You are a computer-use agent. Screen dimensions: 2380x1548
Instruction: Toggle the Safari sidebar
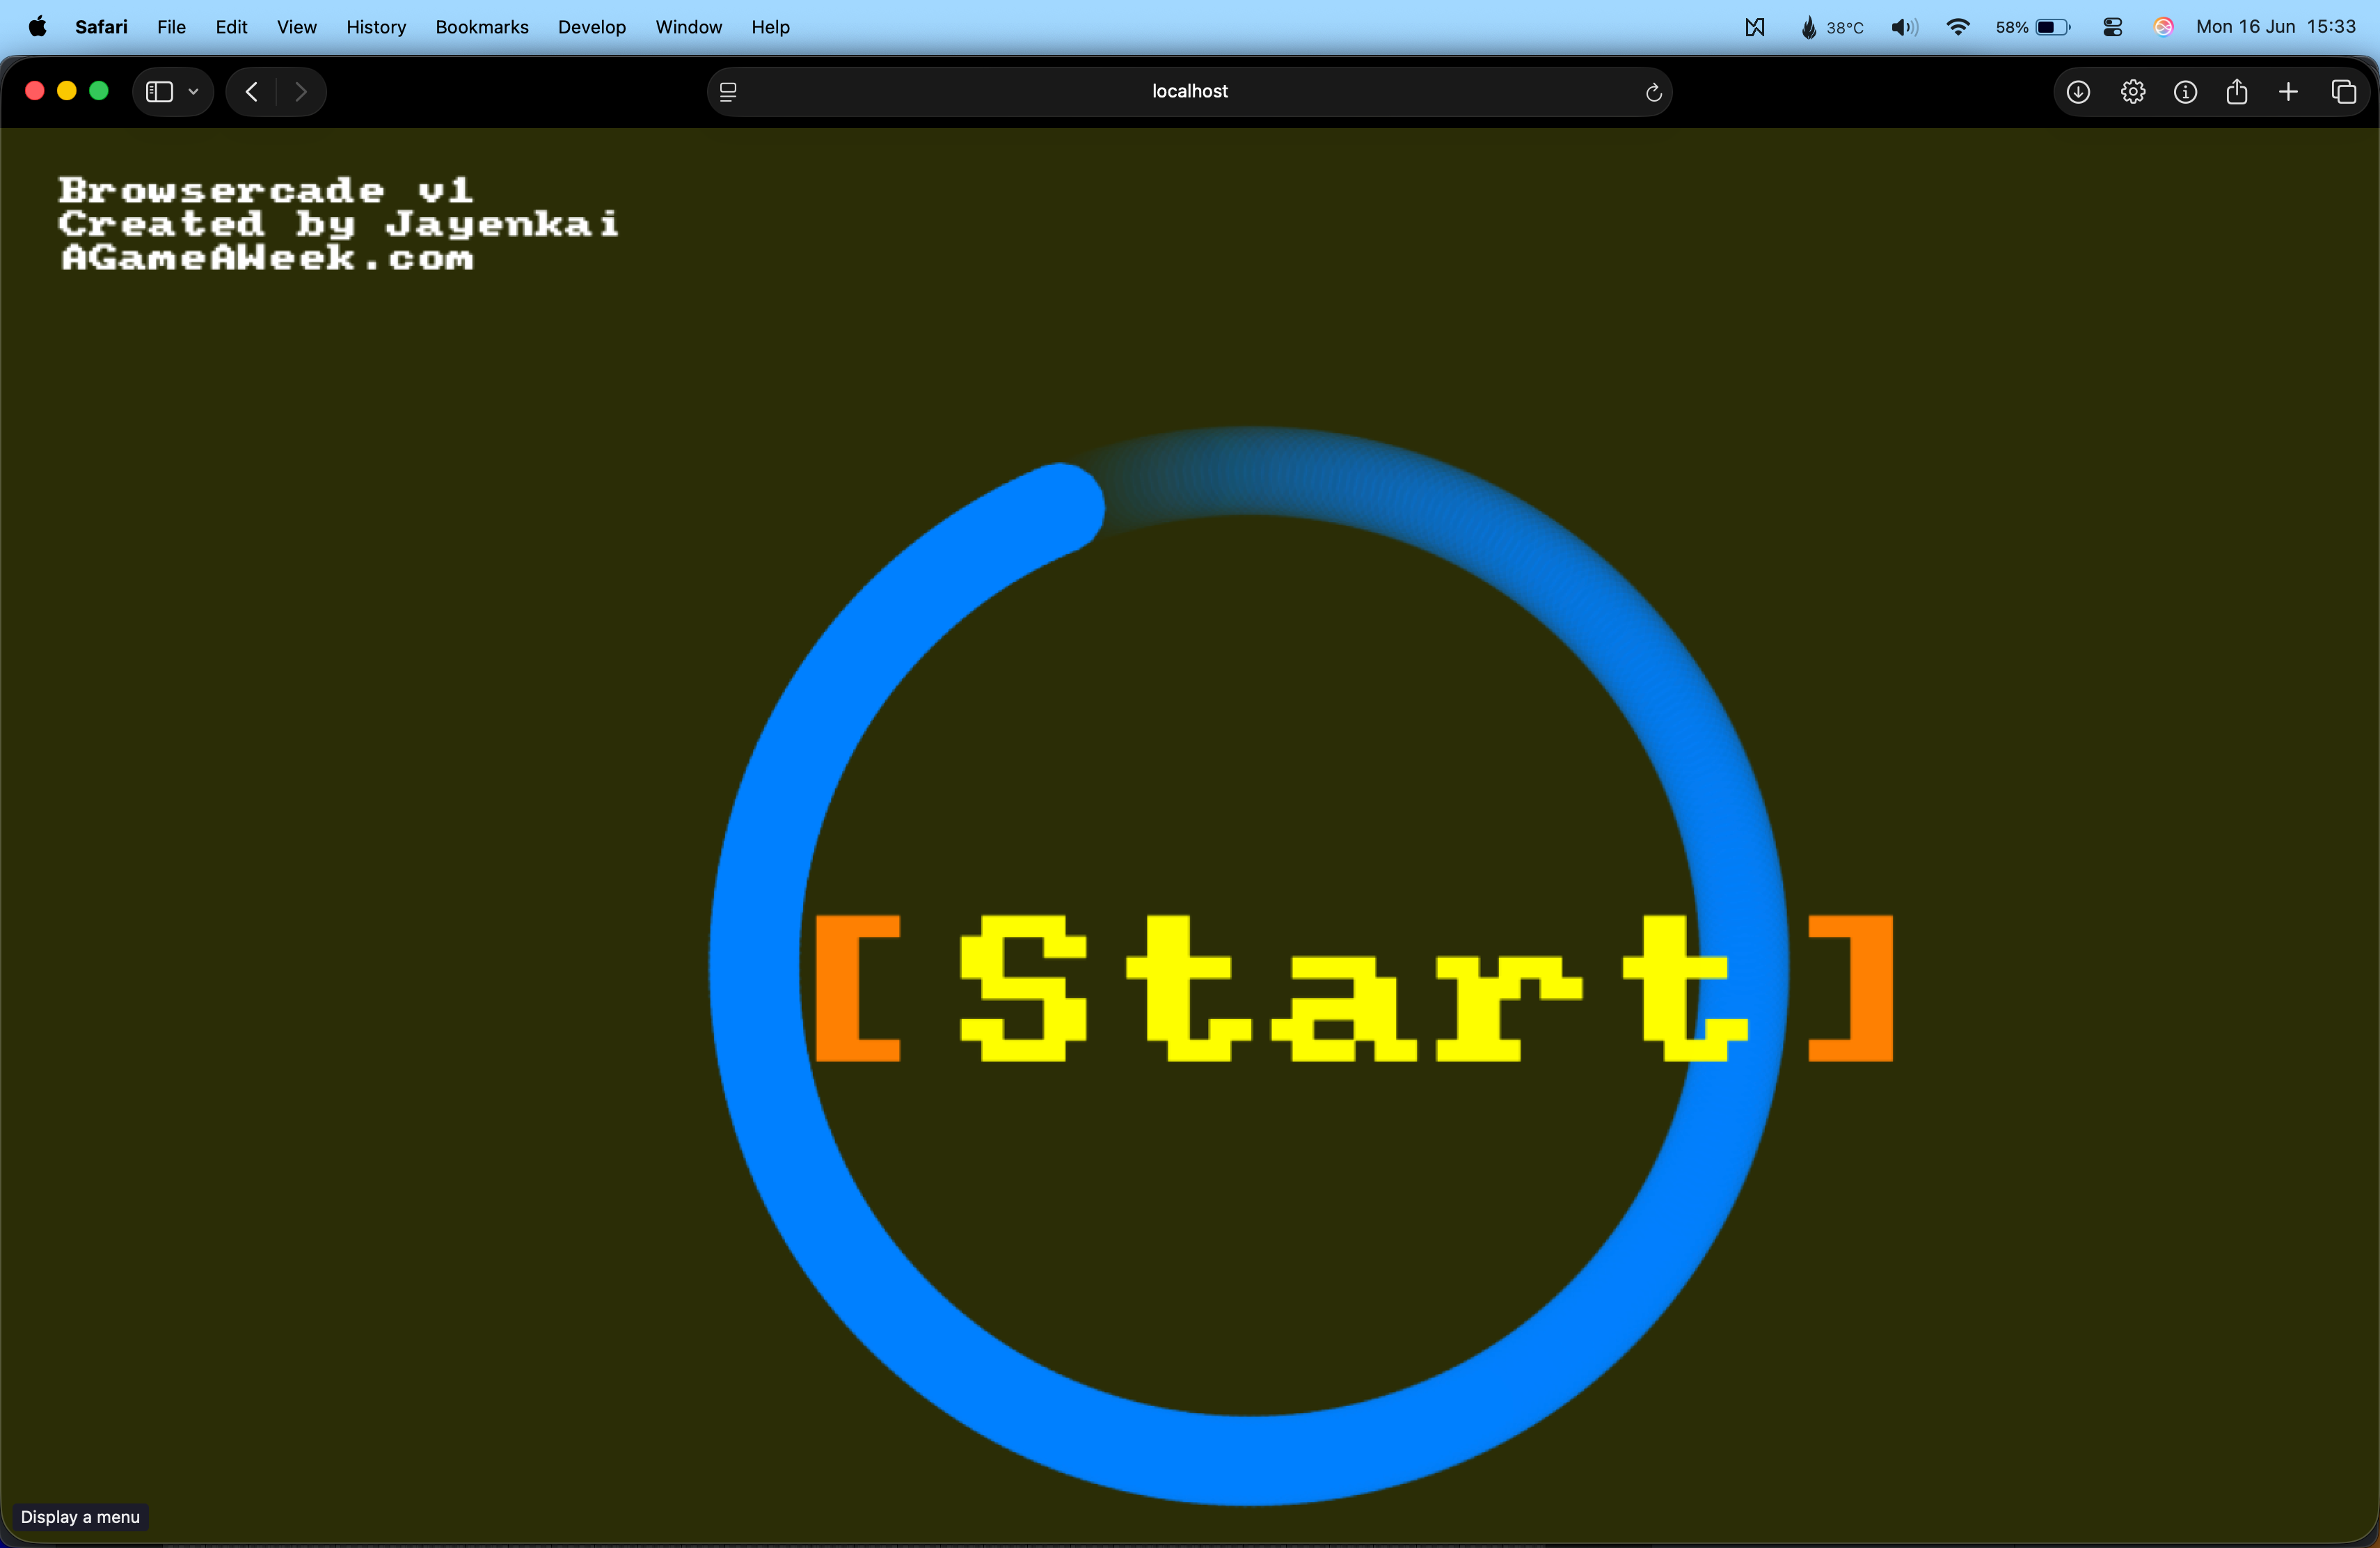[160, 92]
